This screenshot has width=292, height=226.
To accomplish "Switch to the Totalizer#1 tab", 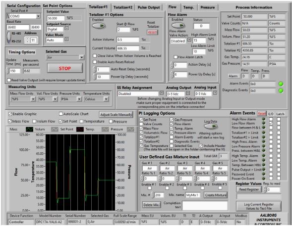I will click(x=98, y=7).
